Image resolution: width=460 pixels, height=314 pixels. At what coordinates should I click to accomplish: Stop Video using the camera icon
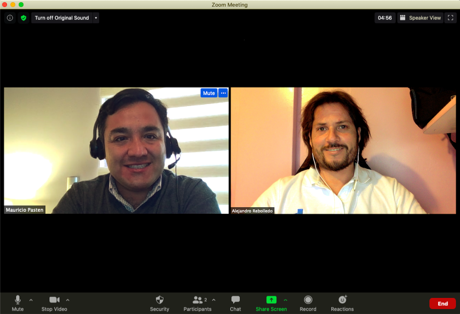click(54, 303)
